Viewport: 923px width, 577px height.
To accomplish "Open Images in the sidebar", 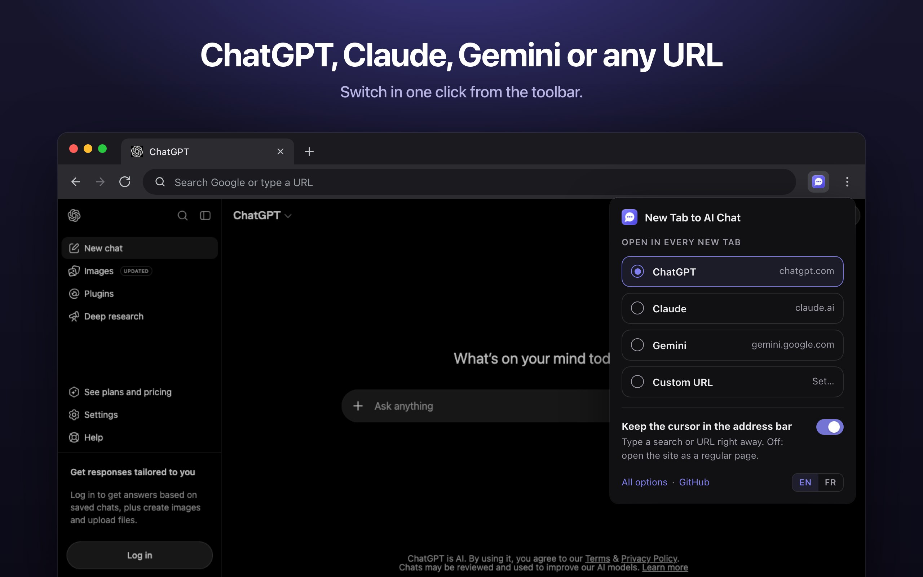I will coord(140,271).
